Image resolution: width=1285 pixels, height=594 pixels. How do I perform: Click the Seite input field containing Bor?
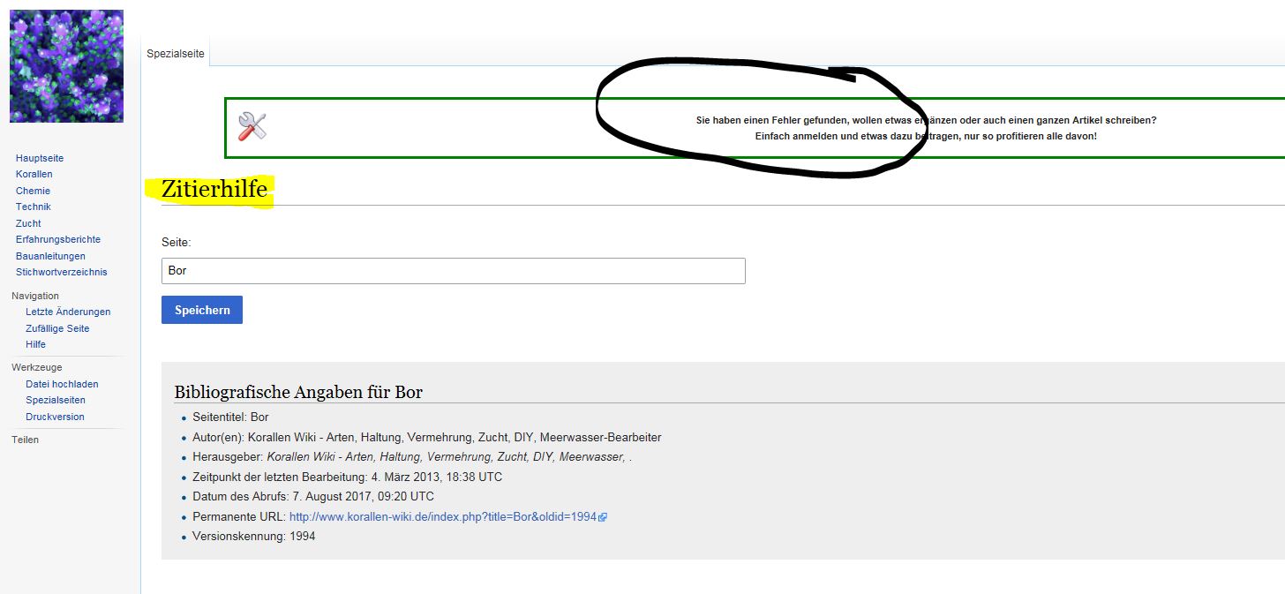tap(453, 271)
